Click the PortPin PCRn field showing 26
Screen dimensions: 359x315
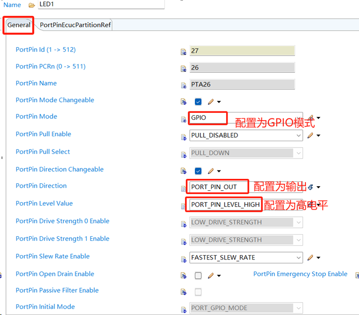242,68
